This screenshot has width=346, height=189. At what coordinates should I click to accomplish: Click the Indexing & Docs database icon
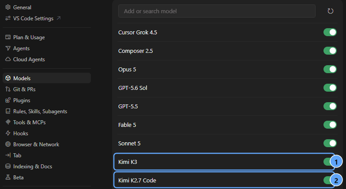pyautogui.click(x=8, y=166)
